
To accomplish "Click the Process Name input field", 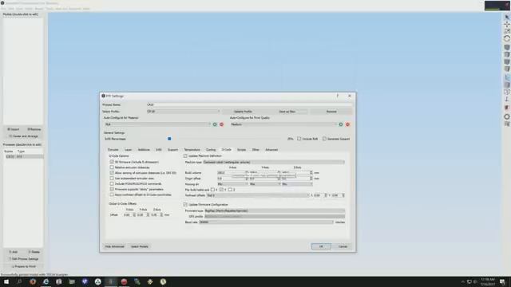I will tap(249, 104).
